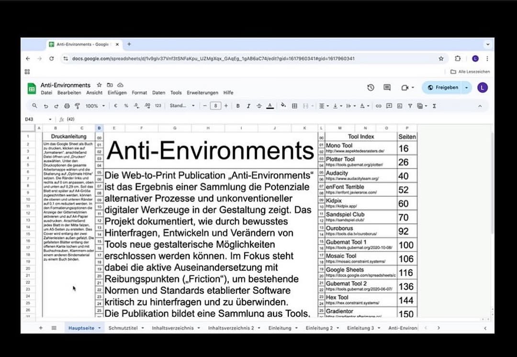Add a new sheet with plus button
The image size is (517, 357).
(41, 328)
